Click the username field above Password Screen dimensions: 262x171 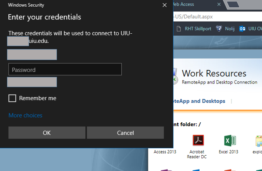coord(32,55)
